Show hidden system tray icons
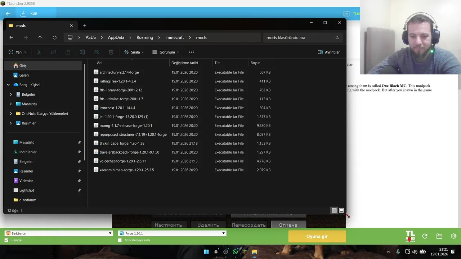Screen dimensions: 461x259 tap(388, 252)
